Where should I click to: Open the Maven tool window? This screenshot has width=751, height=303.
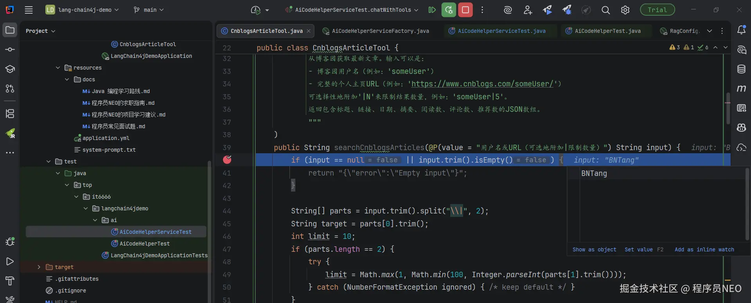point(741,88)
